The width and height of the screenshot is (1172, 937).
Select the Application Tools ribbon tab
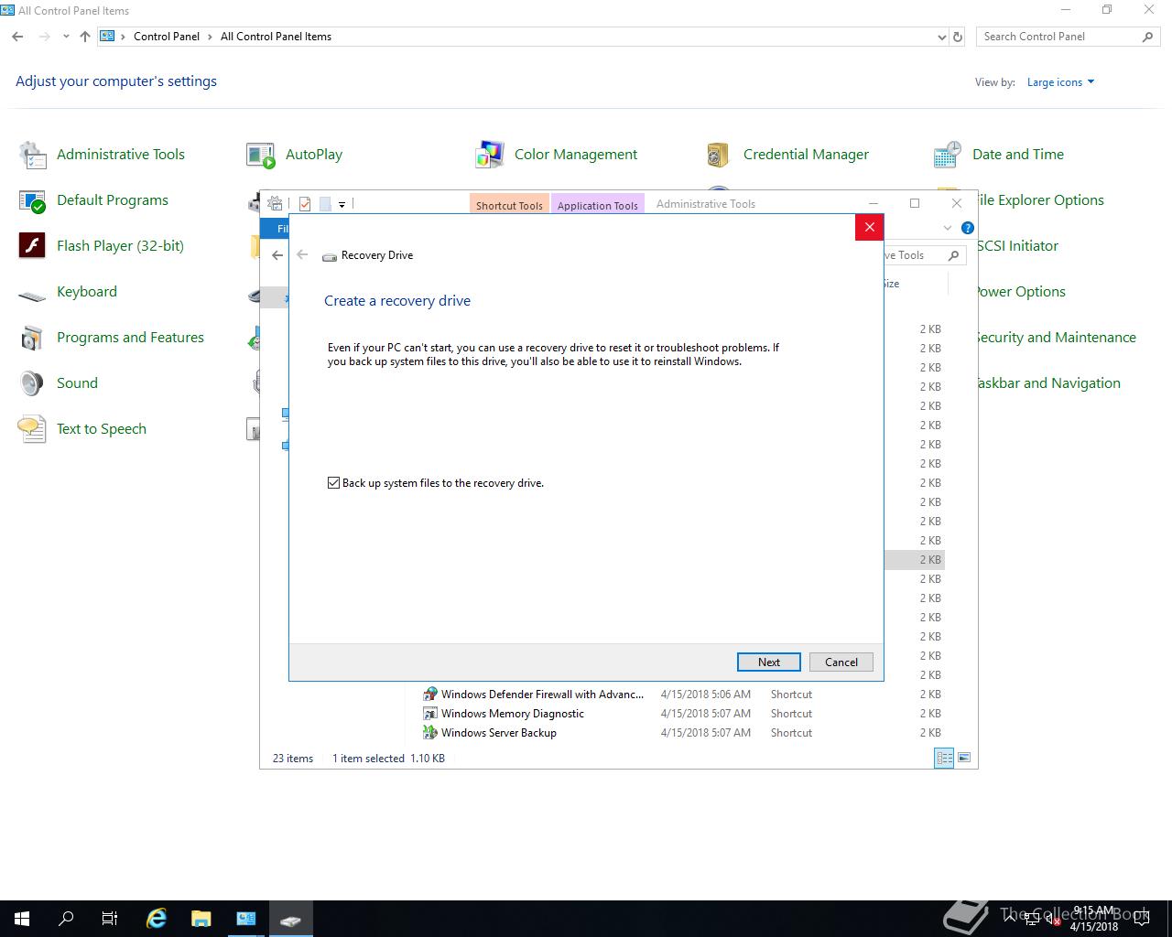point(598,205)
